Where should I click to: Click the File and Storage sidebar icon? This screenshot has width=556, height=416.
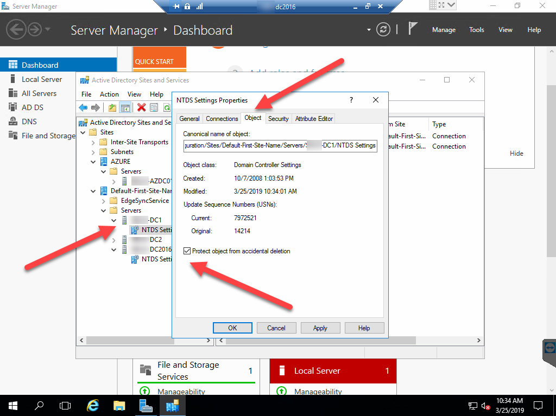13,136
